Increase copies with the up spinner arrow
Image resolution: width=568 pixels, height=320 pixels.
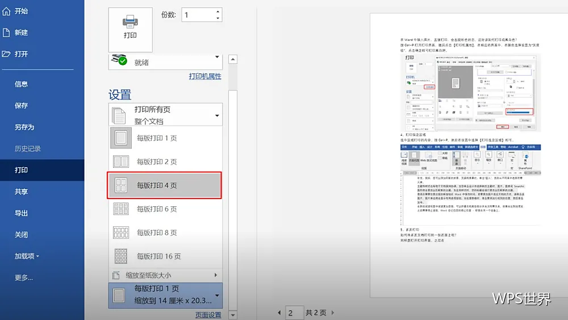tap(218, 11)
